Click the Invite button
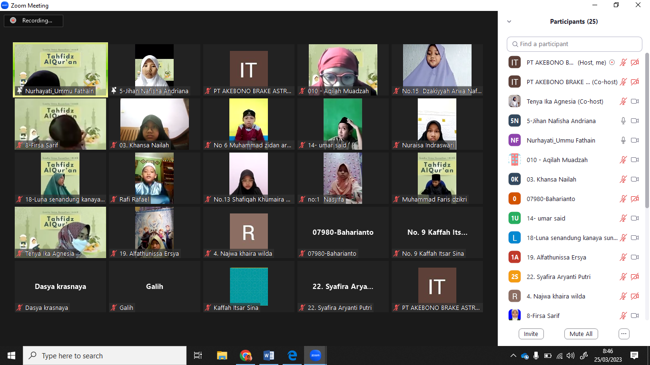650x365 pixels. [x=531, y=334]
